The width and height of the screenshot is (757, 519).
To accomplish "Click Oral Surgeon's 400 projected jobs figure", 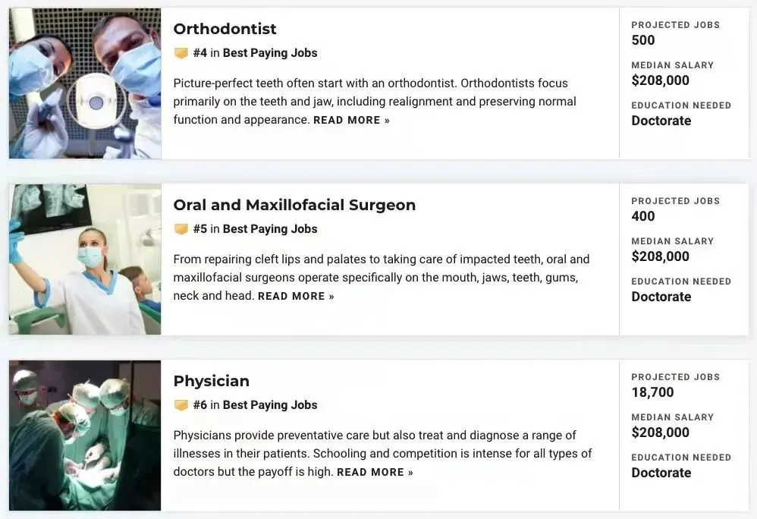I will coord(642,216).
